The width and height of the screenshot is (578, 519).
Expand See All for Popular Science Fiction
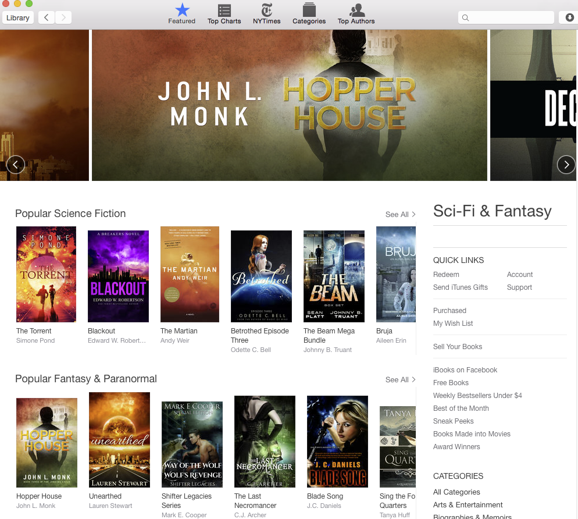[x=400, y=215]
